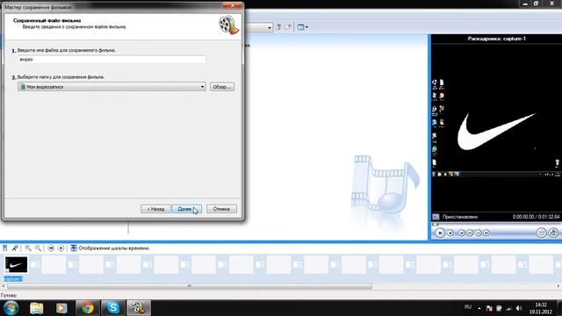Restore down the Movie Maker main window
The width and height of the screenshot is (562, 316).
(x=537, y=4)
